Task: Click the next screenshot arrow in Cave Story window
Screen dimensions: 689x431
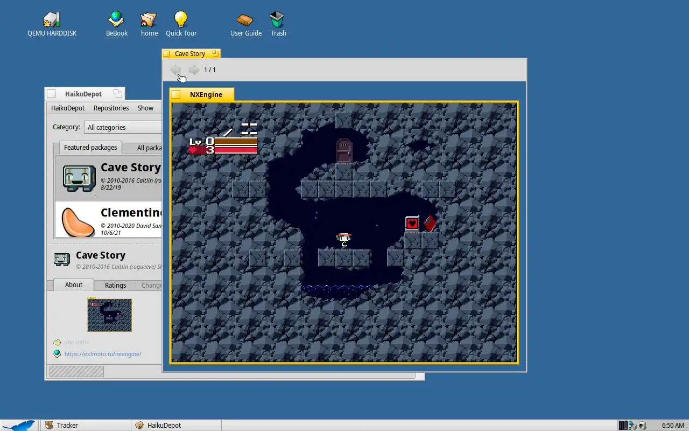Action: tap(194, 69)
